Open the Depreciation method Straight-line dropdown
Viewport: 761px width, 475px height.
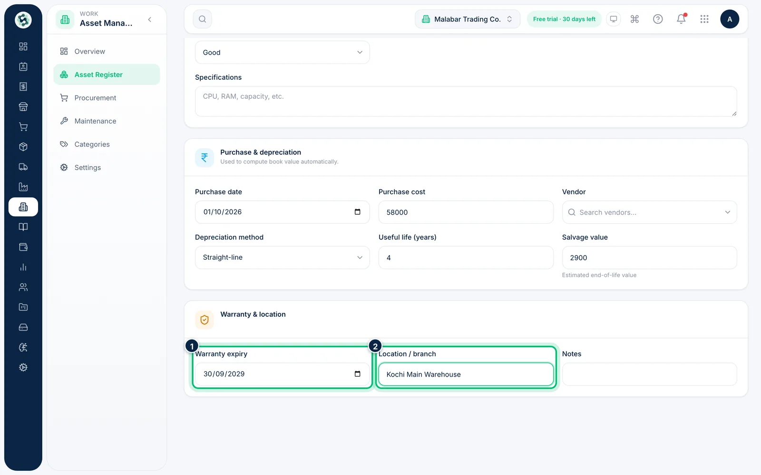coord(282,257)
